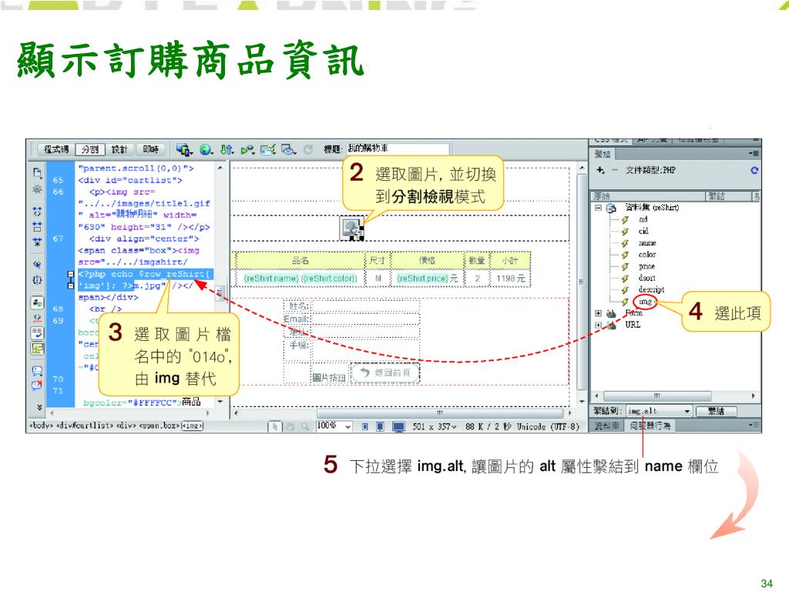Click the <body> tag in tag selector
The height and width of the screenshot is (591, 789).
[x=42, y=426]
